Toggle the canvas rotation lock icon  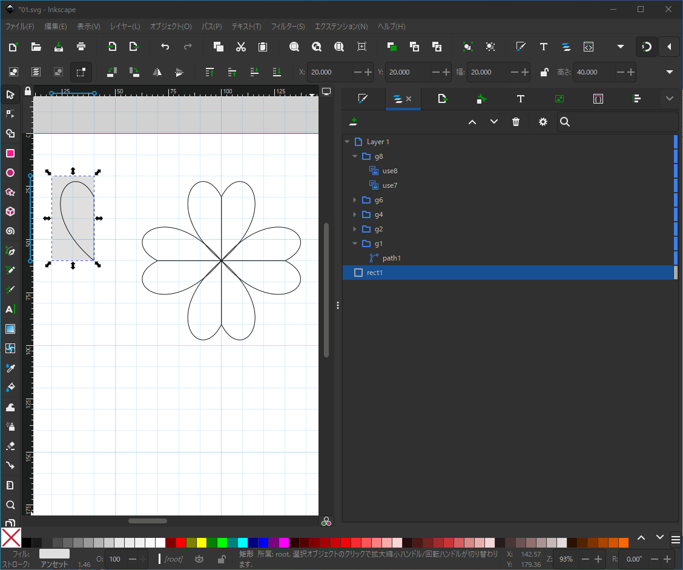coord(28,91)
